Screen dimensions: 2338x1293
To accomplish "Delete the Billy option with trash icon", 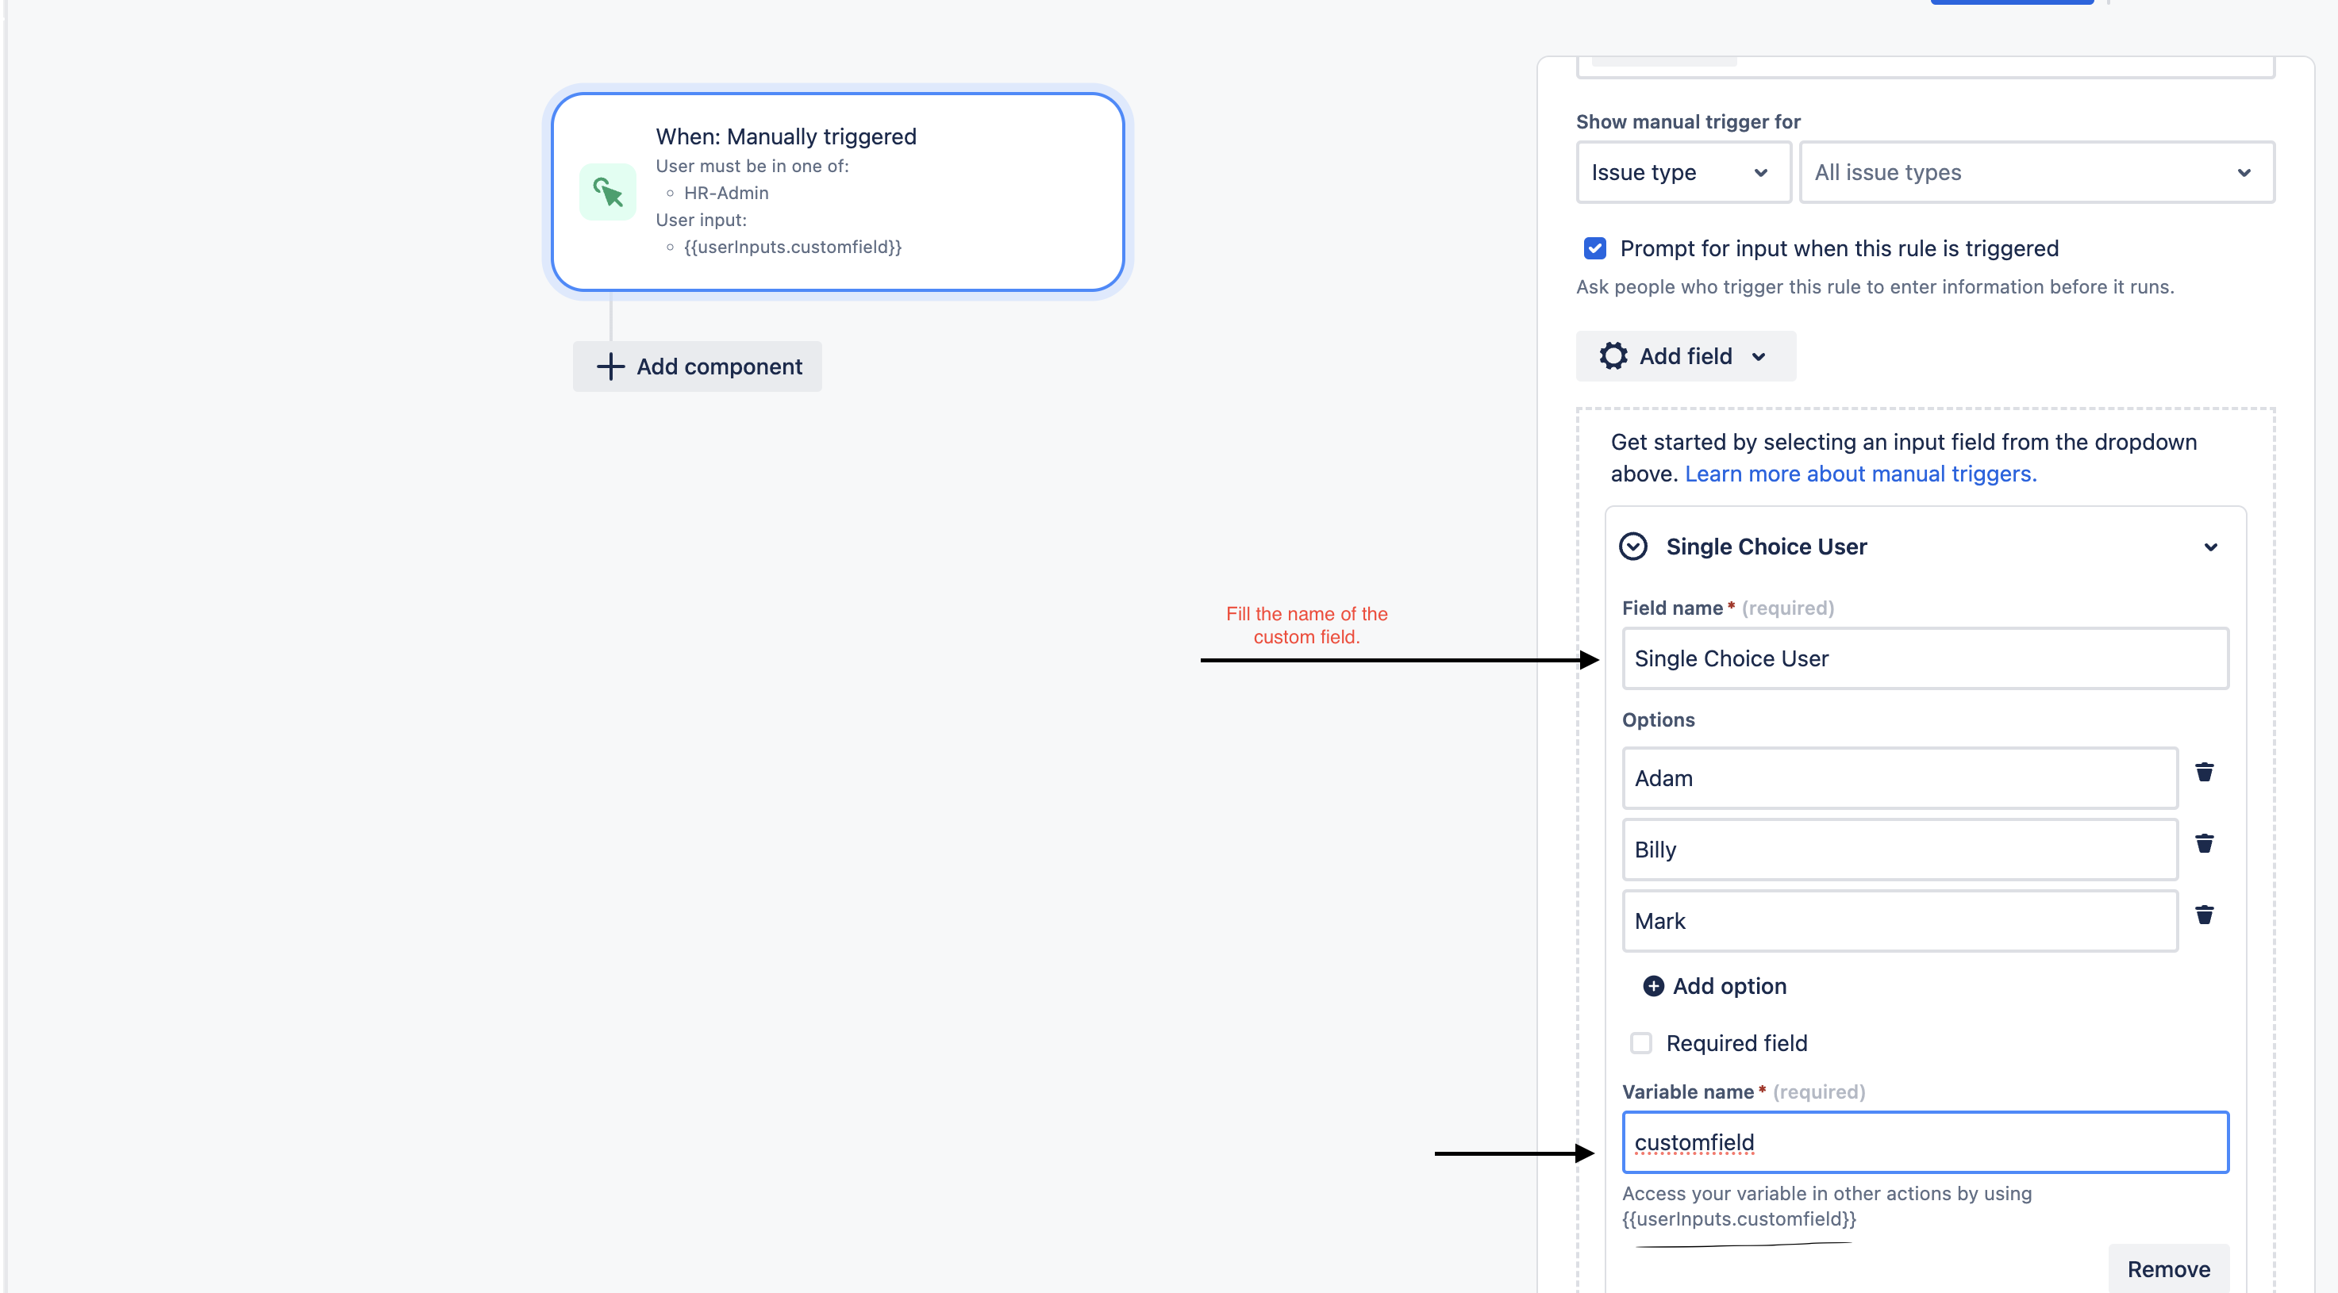I will (x=2204, y=844).
